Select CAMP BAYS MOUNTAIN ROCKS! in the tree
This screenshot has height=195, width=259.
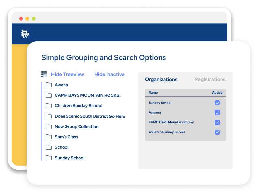pos(87,95)
